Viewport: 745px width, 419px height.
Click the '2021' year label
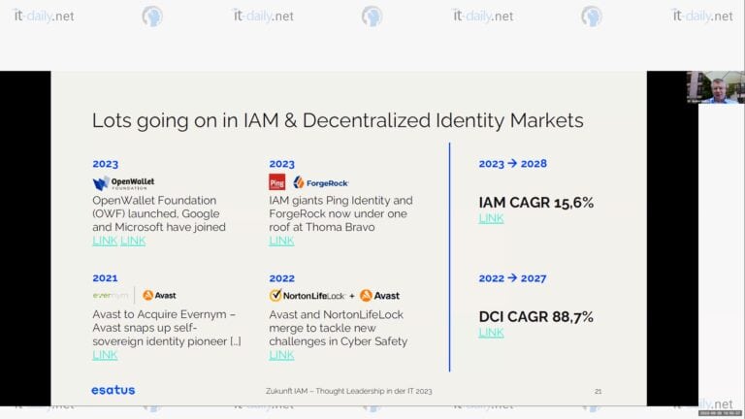(105, 278)
